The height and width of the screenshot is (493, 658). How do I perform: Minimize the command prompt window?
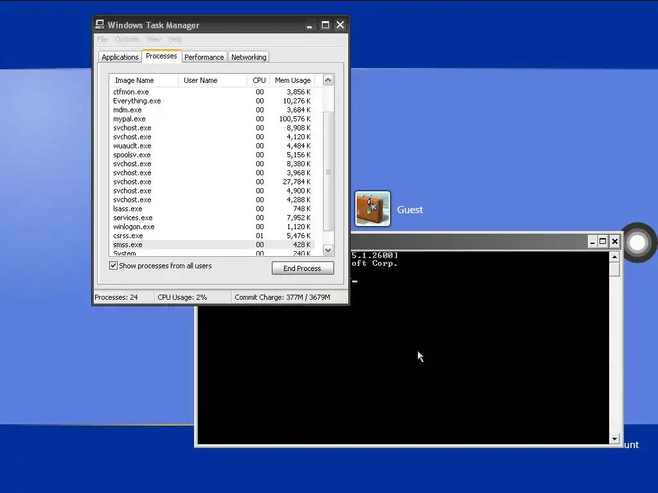coord(592,241)
